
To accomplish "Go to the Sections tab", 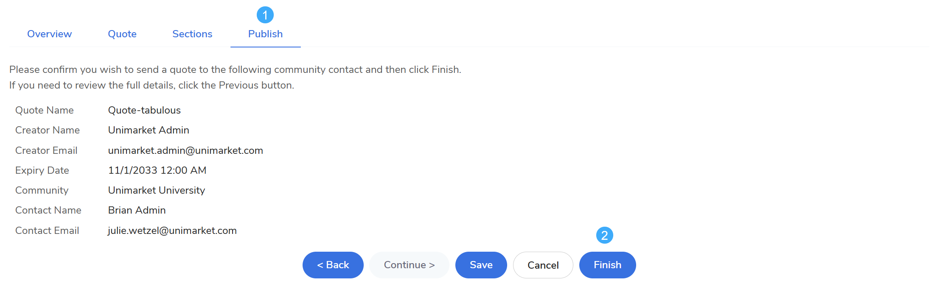I will click(192, 34).
